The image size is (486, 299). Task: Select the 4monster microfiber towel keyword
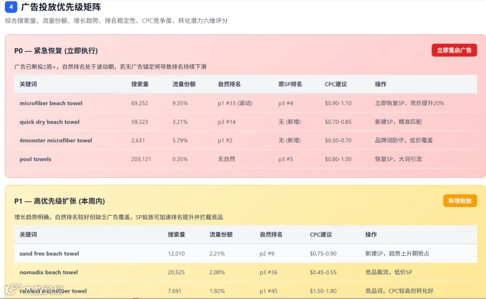point(56,141)
